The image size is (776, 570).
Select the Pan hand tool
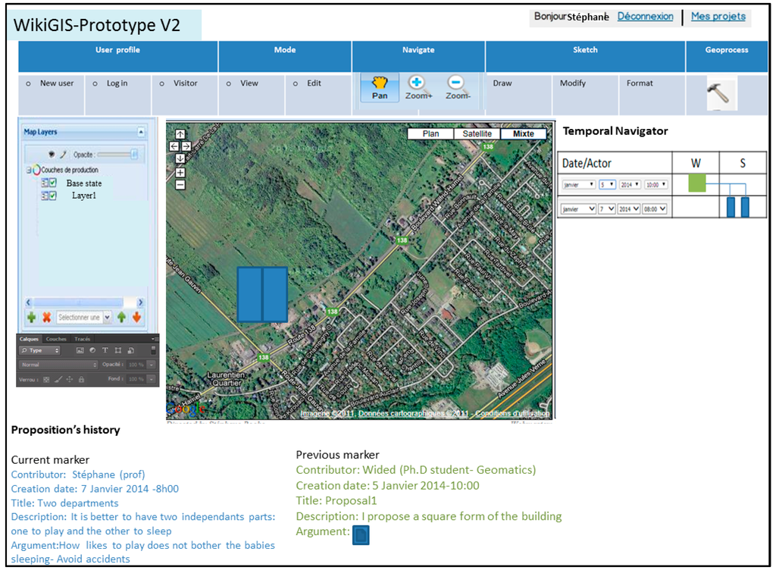pos(380,87)
